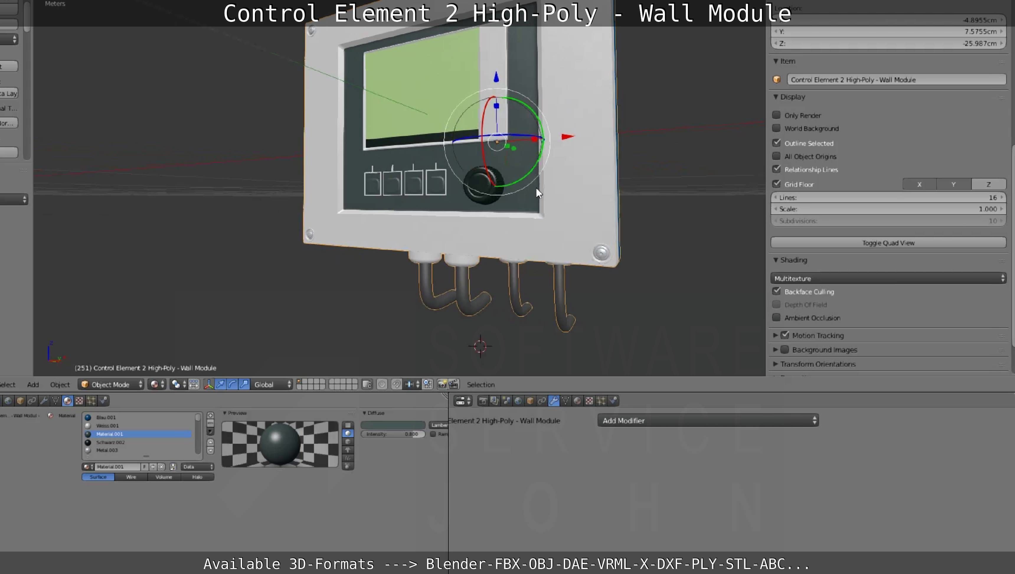The image size is (1015, 574).
Task: Click the diffuse color swatch
Action: coord(393,425)
